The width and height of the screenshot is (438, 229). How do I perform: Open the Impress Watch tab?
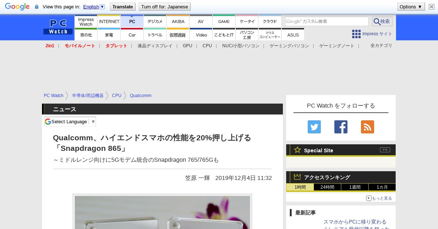click(x=86, y=21)
